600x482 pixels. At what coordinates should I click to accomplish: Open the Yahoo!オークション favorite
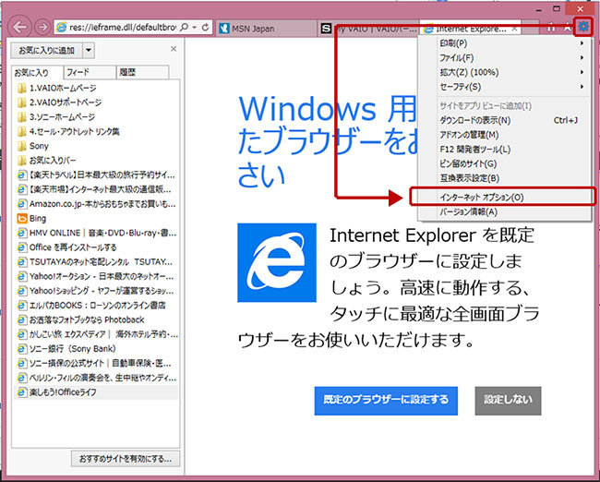pos(96,276)
